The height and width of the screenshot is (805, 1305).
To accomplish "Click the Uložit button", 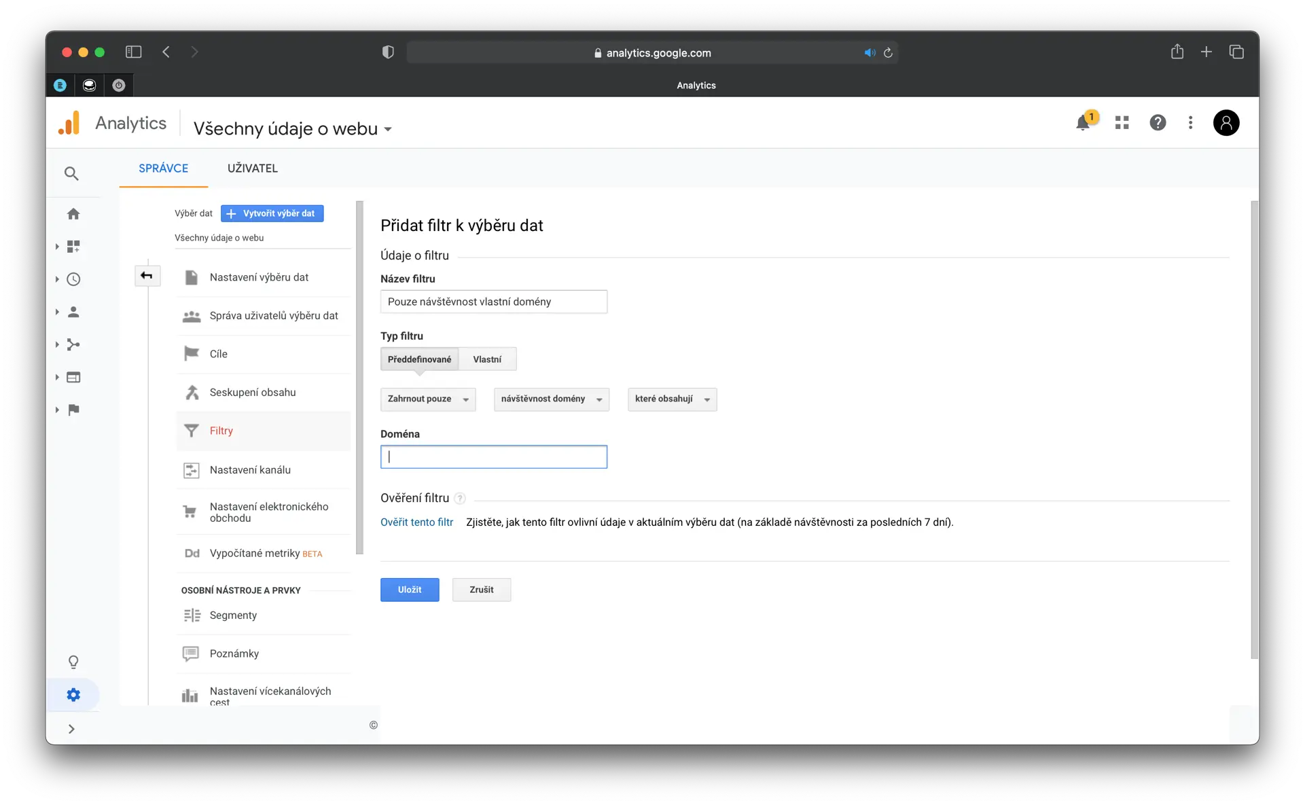I will [410, 590].
